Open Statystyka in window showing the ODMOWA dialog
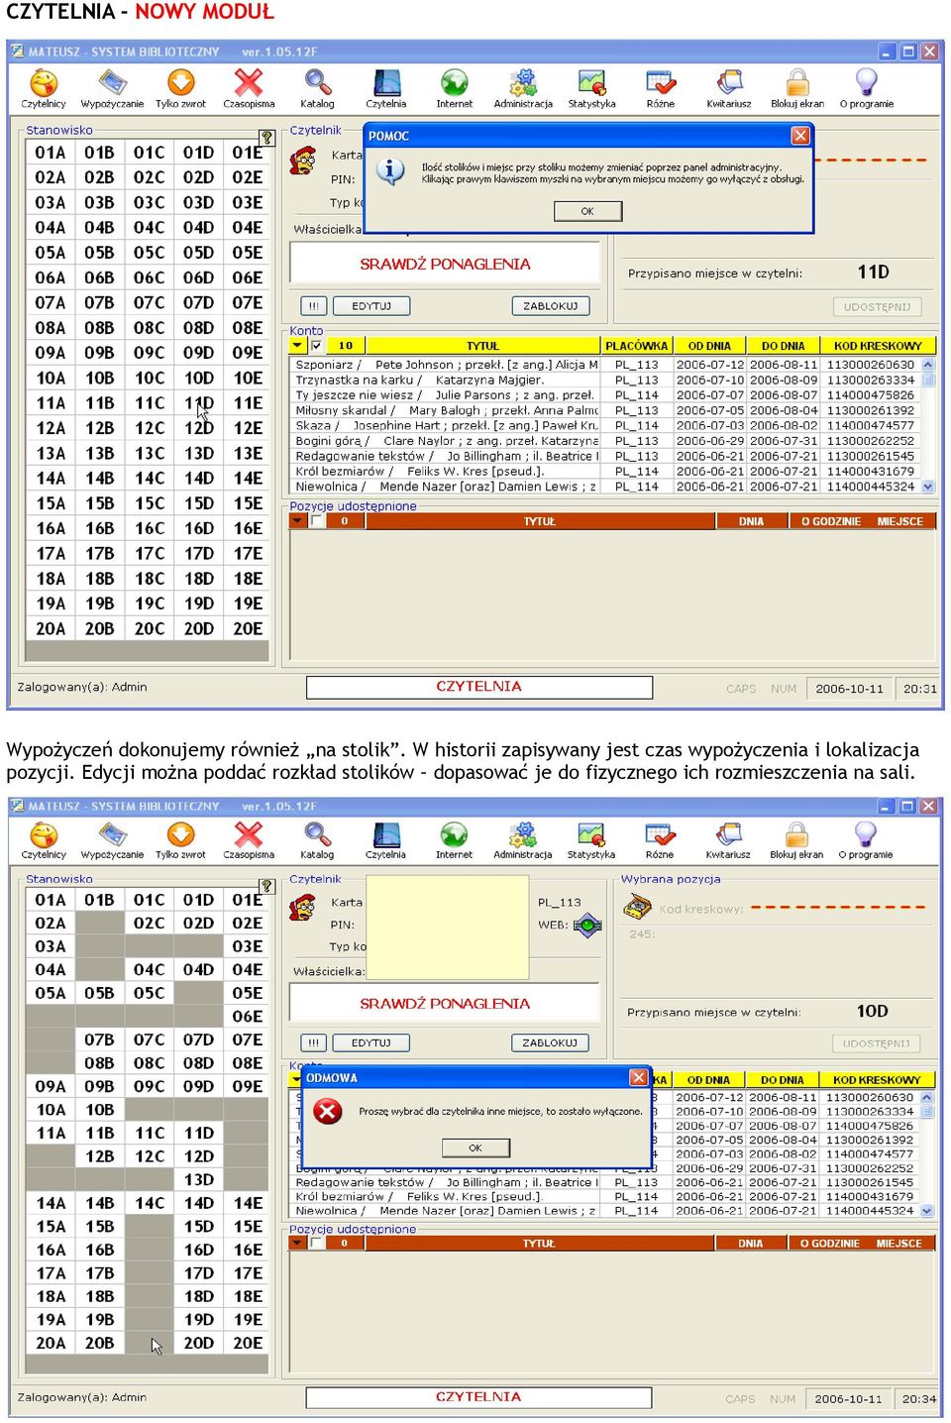Image resolution: width=951 pixels, height=1423 pixels. (x=591, y=839)
